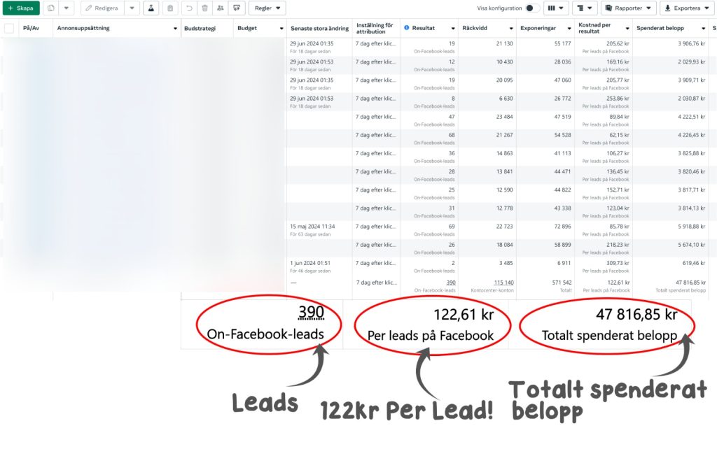Click the breakdown icon near Rapporter
This screenshot has width=717, height=463.
(x=582, y=8)
